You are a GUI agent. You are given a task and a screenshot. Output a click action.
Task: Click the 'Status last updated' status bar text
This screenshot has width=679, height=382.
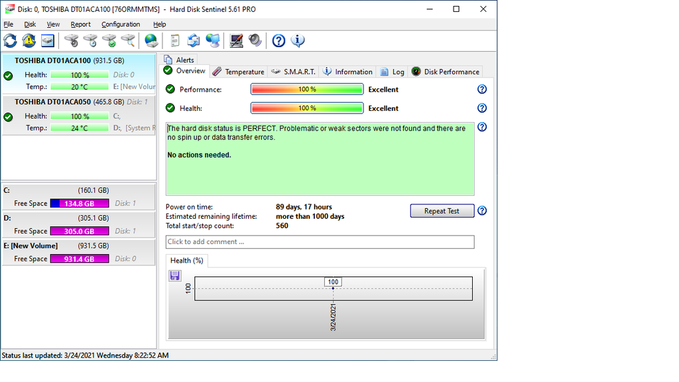[x=86, y=355]
